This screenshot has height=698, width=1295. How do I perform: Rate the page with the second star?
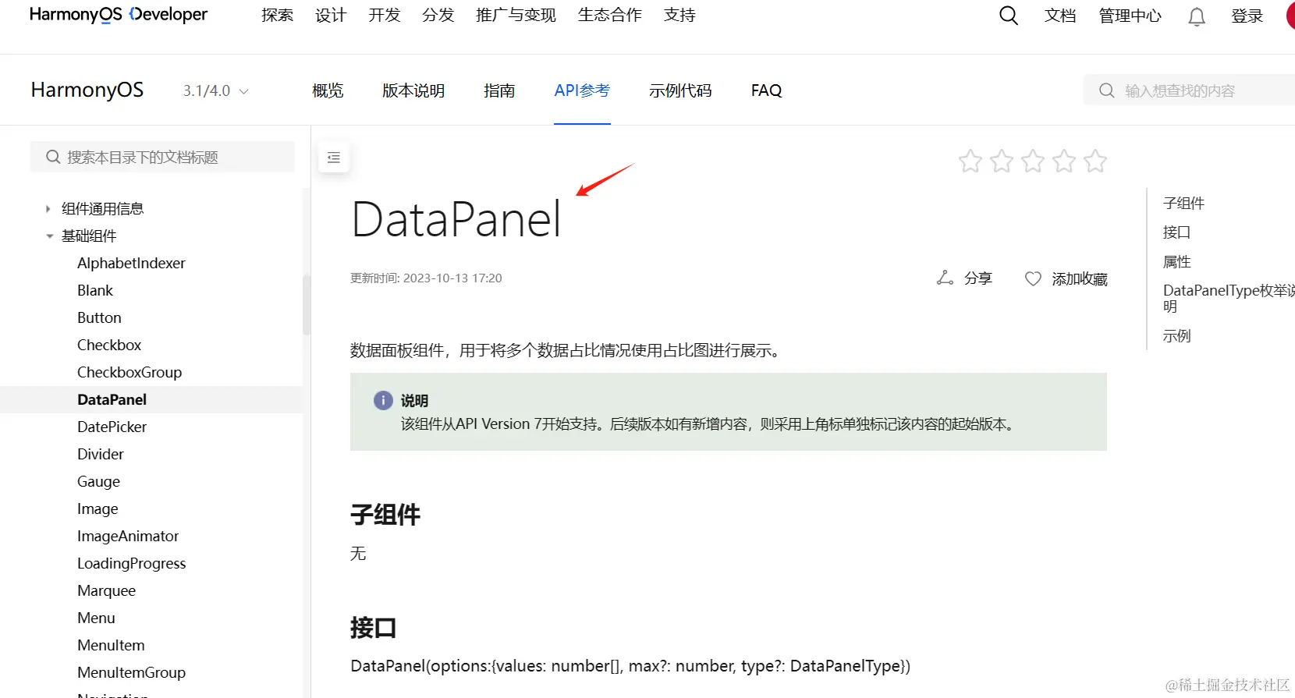click(x=1002, y=161)
